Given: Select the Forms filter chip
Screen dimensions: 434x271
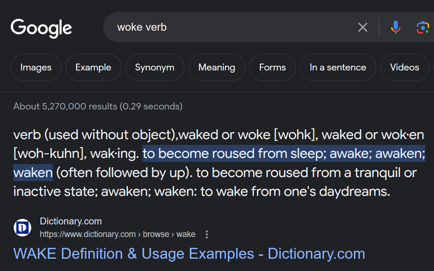Looking at the screenshot, I should (x=272, y=68).
